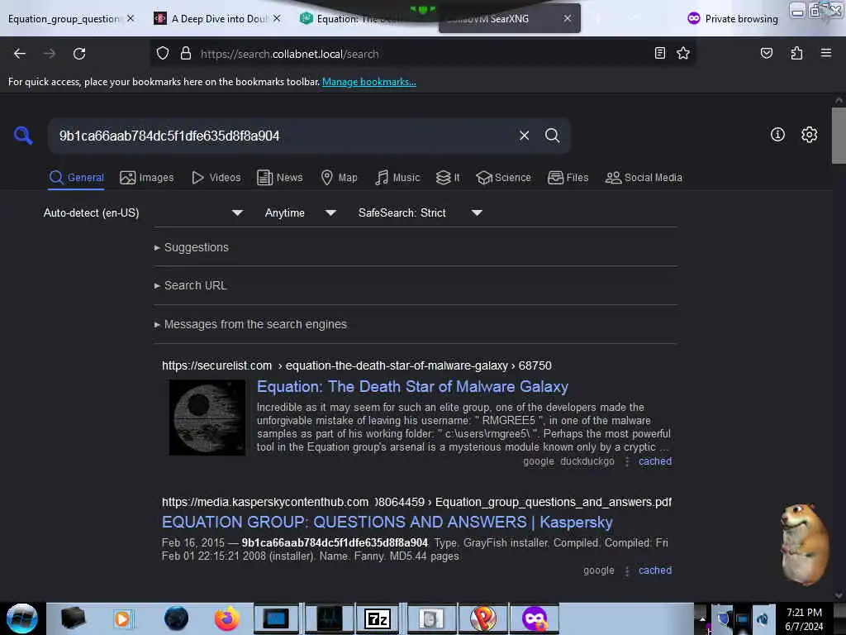Select the Images search category
Image resolution: width=846 pixels, height=635 pixels.
coord(147,178)
